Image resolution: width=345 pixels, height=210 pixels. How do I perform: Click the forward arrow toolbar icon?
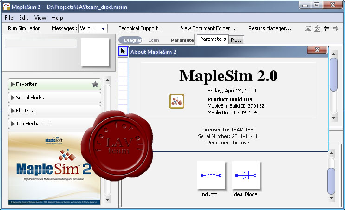point(336,28)
